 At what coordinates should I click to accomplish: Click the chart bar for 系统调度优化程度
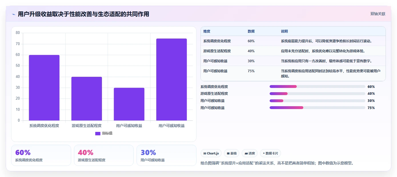click(x=44, y=88)
